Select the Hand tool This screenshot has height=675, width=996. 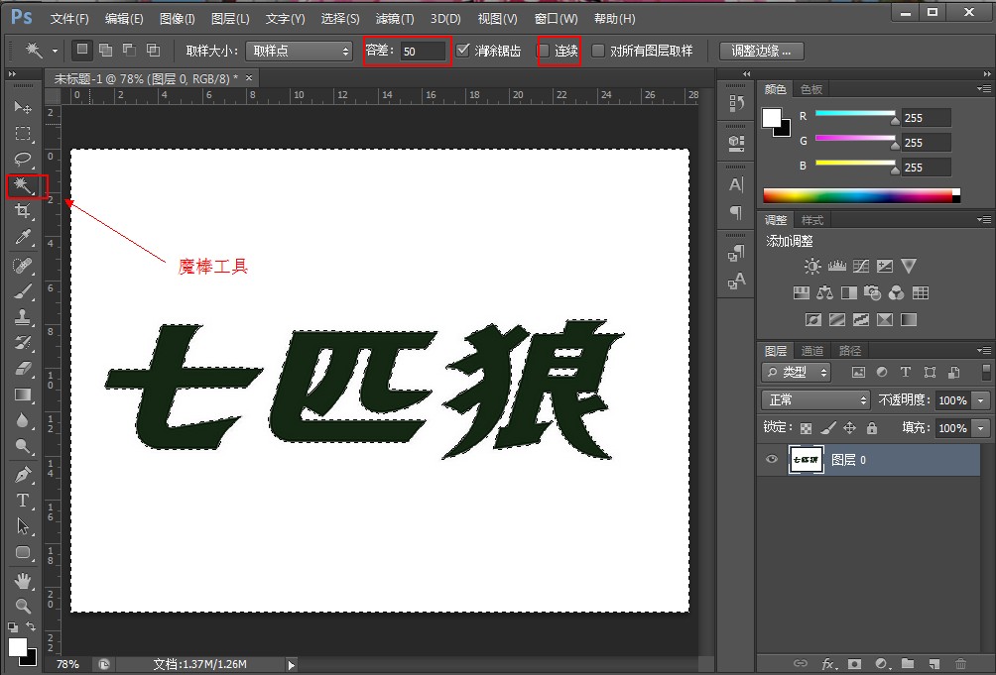[24, 580]
